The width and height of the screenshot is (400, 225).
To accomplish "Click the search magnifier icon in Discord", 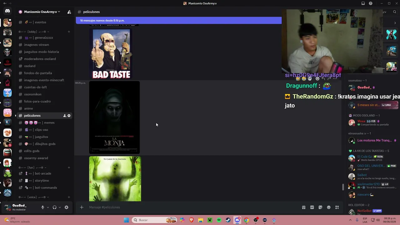I will pos(395,12).
